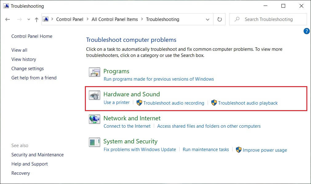
Task: Open the recent locations dropdown arrow
Action: pyautogui.click(x=29, y=19)
